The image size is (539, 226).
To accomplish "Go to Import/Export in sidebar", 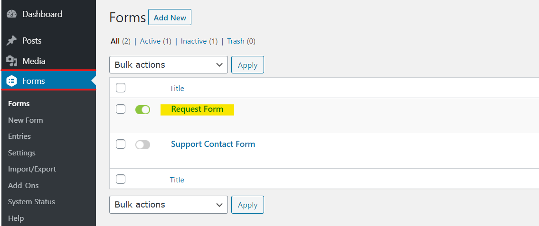I will (32, 169).
